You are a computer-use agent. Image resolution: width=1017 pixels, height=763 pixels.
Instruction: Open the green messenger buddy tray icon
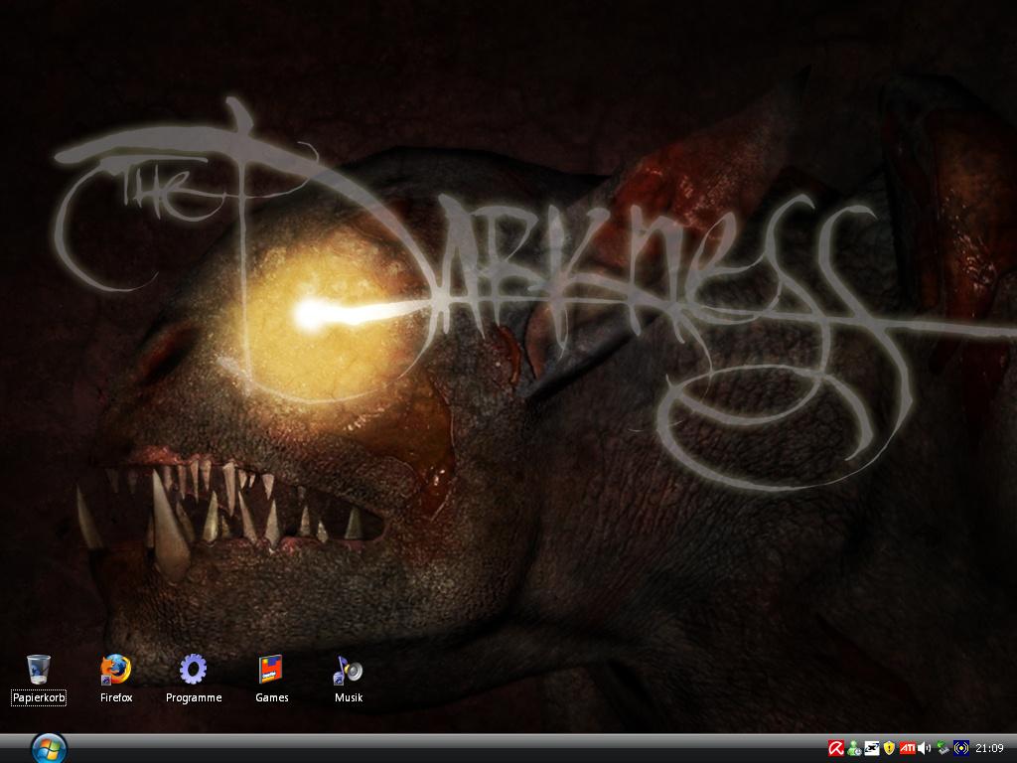click(854, 749)
